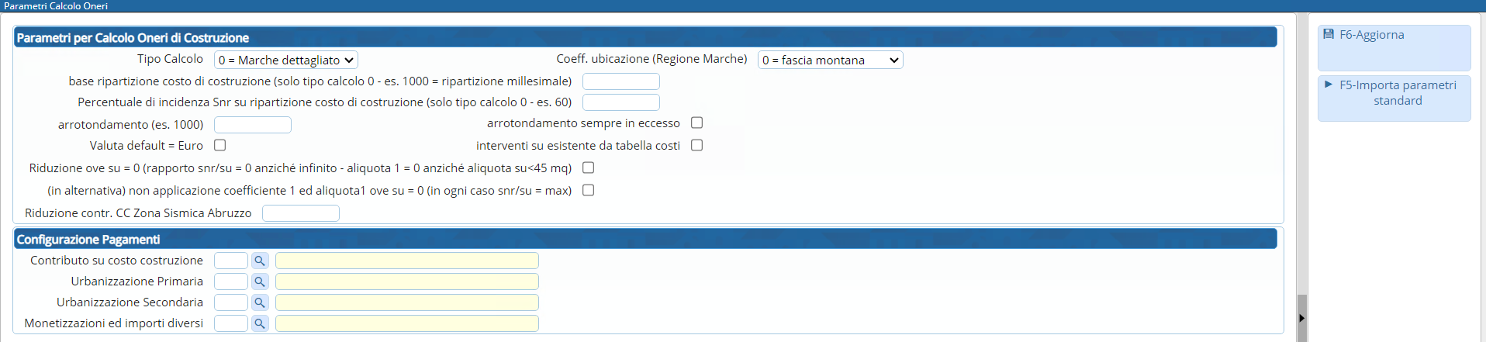Click magnifier next to Urbanizzazione Secondaria
Image resolution: width=1486 pixels, height=342 pixels.
coord(260,303)
